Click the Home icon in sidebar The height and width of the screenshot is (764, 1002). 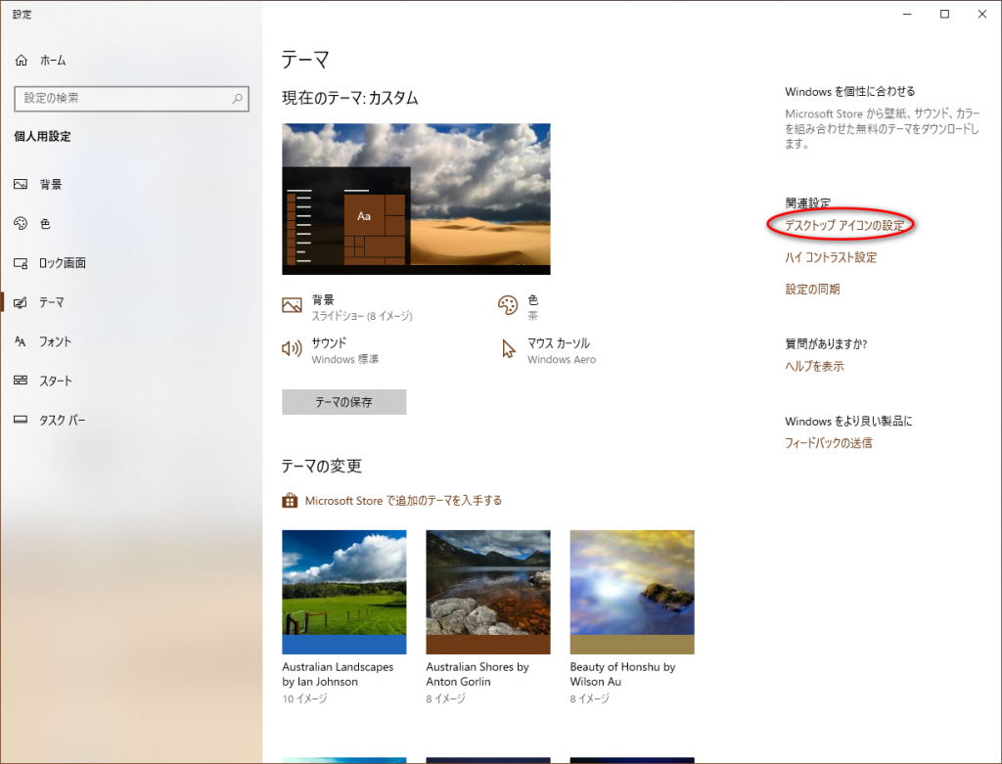tap(22, 61)
